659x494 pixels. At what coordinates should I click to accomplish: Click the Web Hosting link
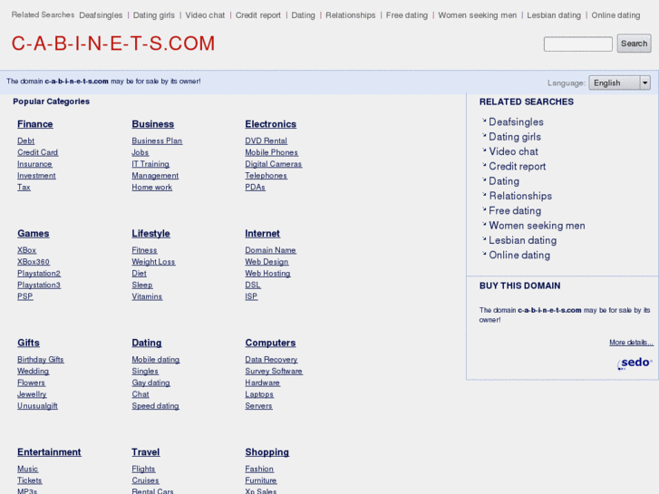pyautogui.click(x=267, y=274)
